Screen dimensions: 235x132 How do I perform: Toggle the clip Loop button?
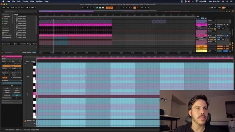click(x=12, y=66)
